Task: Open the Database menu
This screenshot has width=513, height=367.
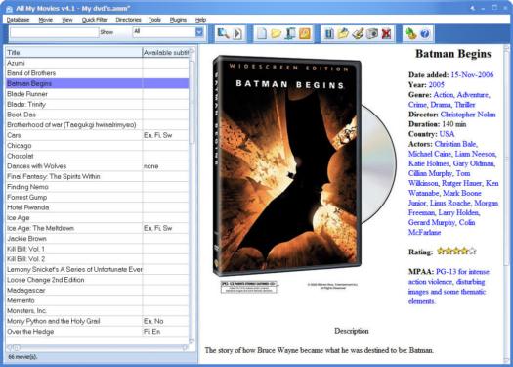Action: coord(18,20)
